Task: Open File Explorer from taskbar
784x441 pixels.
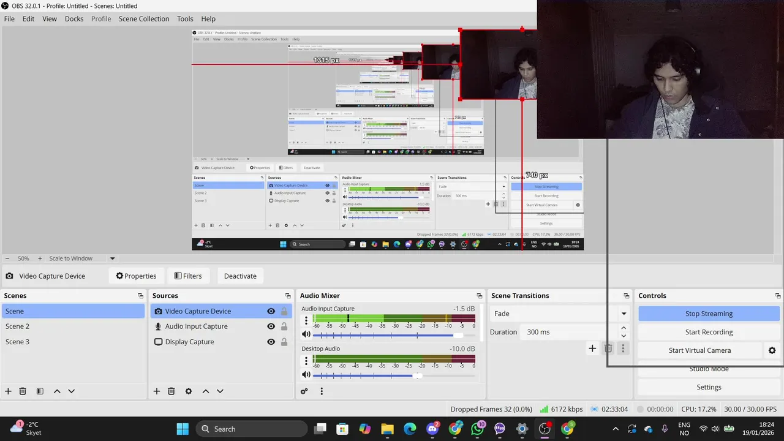Action: click(x=387, y=429)
